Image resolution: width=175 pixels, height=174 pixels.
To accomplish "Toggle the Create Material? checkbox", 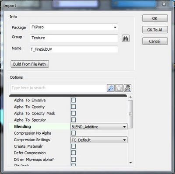I will coord(73,146).
